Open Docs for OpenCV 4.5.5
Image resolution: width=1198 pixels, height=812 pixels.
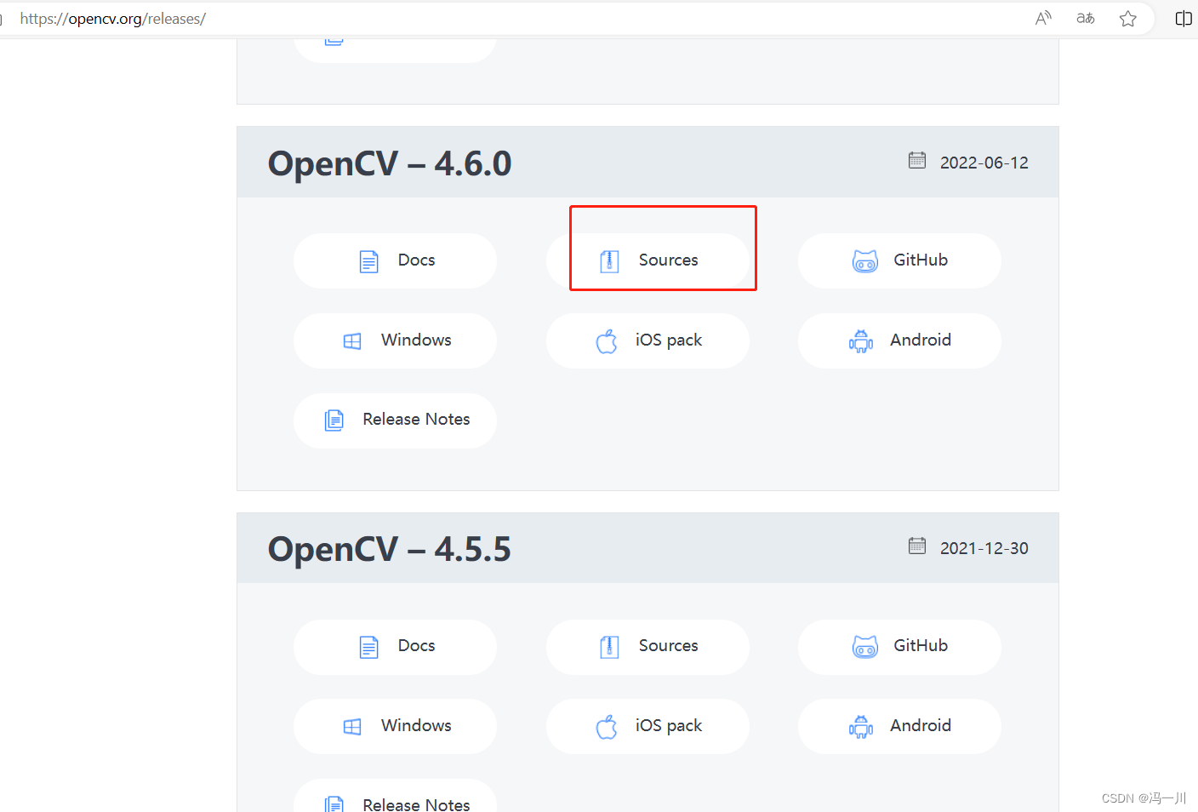[395, 647]
